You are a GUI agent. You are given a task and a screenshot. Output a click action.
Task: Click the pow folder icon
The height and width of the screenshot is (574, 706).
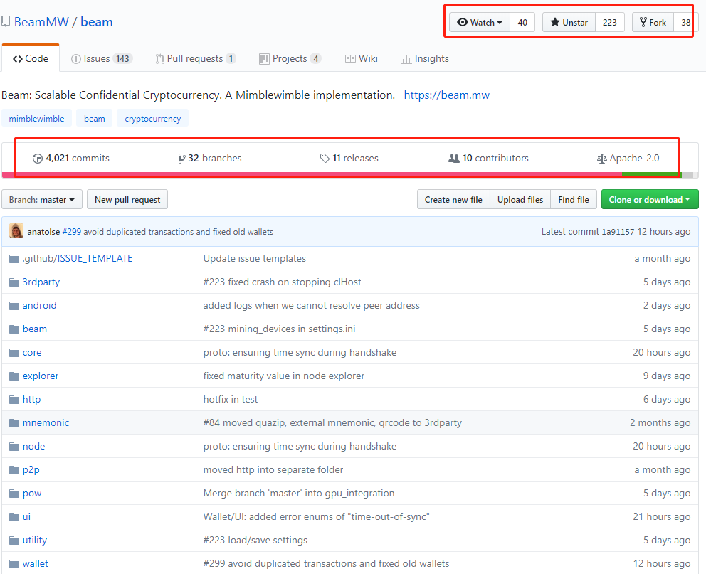pos(14,493)
